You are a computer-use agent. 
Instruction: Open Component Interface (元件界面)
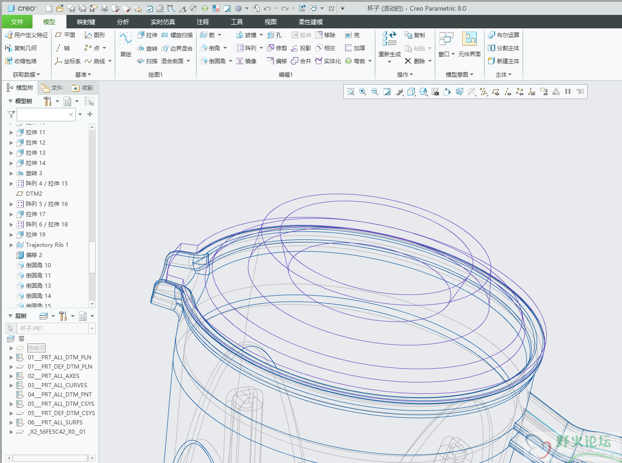coord(469,45)
